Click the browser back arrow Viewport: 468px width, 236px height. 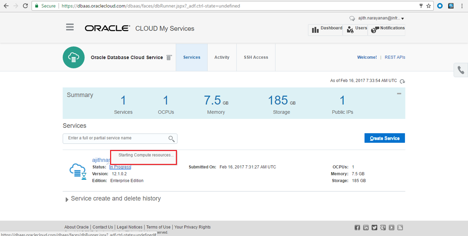click(6, 6)
